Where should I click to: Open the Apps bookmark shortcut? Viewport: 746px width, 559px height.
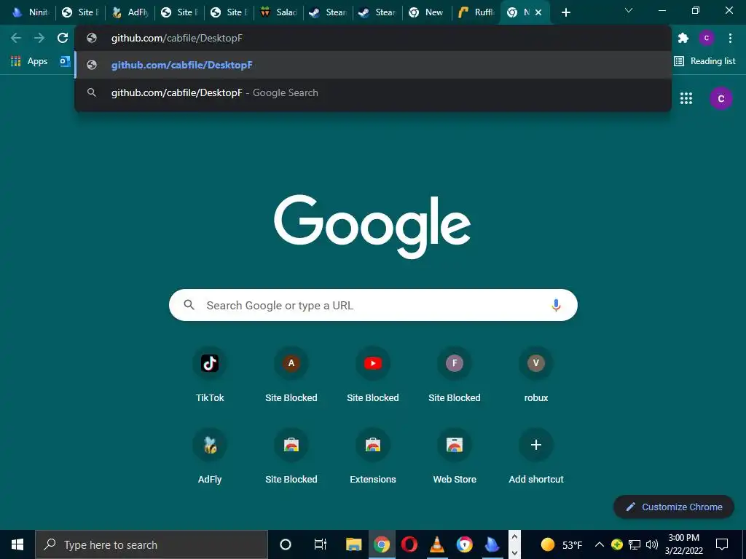coord(29,61)
